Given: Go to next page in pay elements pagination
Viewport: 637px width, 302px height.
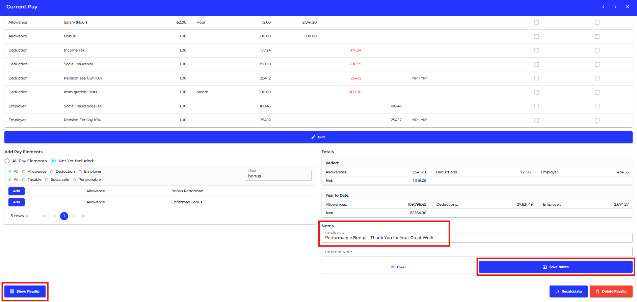Looking at the screenshot, I should (x=74, y=216).
